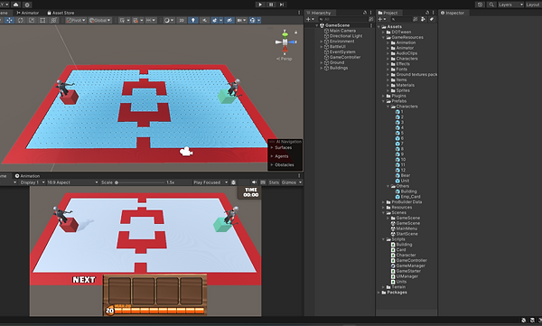This screenshot has height=326, width=542.
Task: Start Play mode with the Play button
Action: 260,5
